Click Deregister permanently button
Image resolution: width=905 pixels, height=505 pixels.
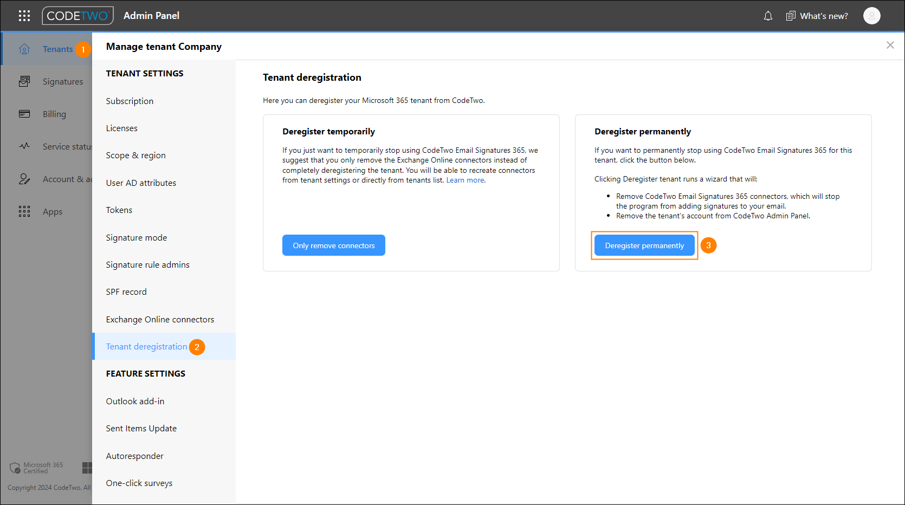644,245
